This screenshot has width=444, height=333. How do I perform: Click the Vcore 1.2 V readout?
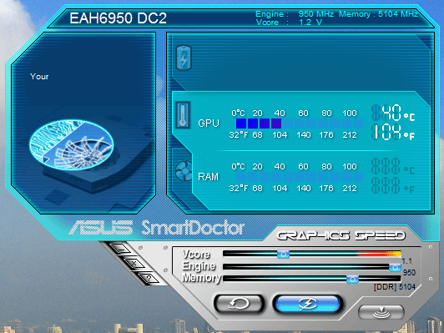(289, 23)
